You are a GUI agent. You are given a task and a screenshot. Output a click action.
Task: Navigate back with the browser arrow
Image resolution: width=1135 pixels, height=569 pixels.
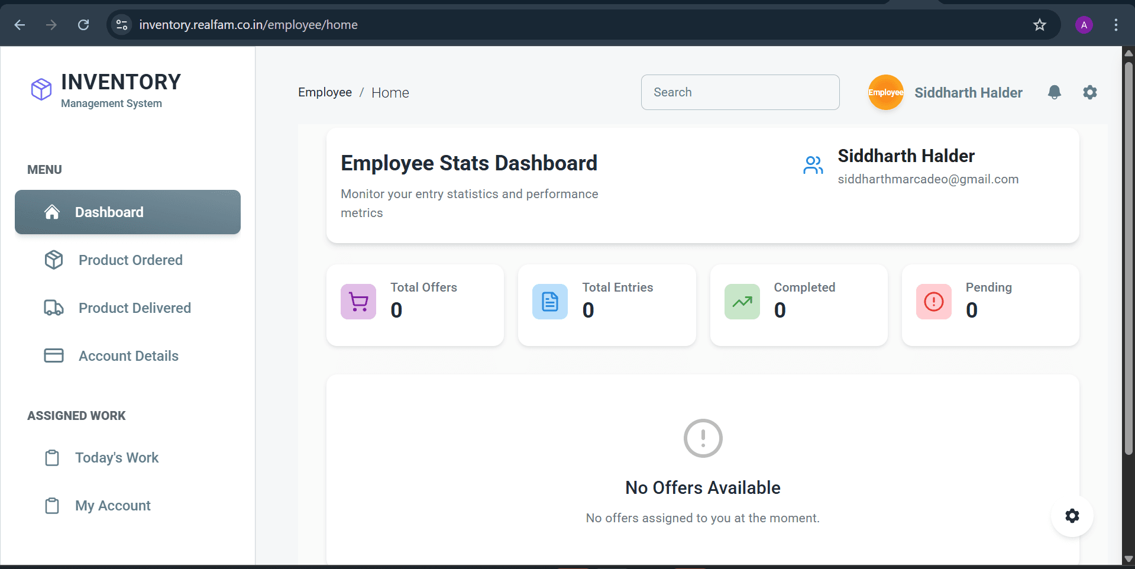tap(20, 25)
